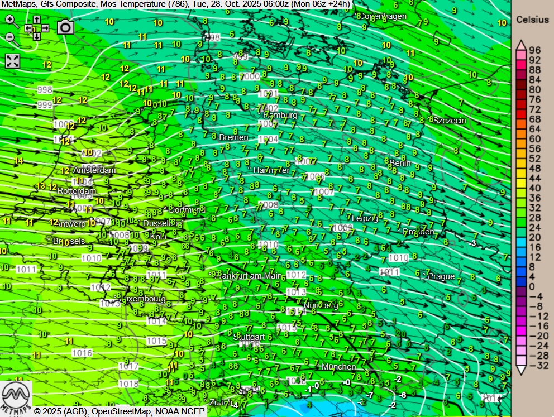Click the zoom out magnifier icon
This screenshot has height=417, width=554.
[11, 38]
